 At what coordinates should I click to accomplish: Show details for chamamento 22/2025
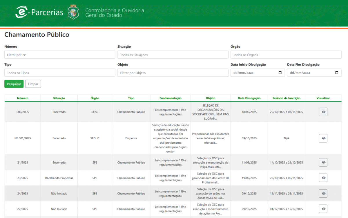click(323, 209)
